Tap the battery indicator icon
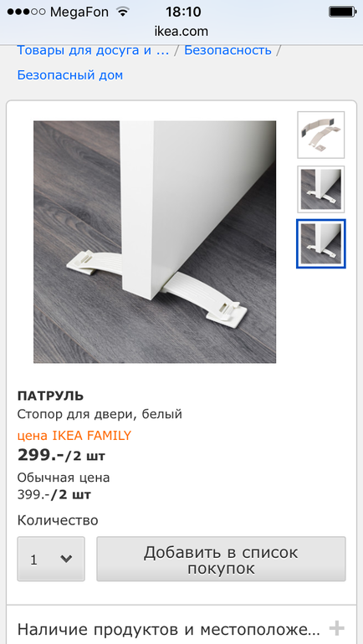Screen dimensions: 363x644 click(342, 12)
